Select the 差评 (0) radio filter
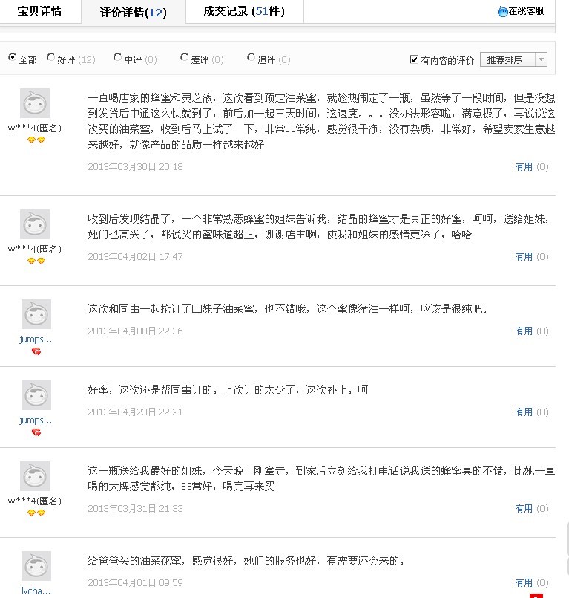 (x=184, y=58)
